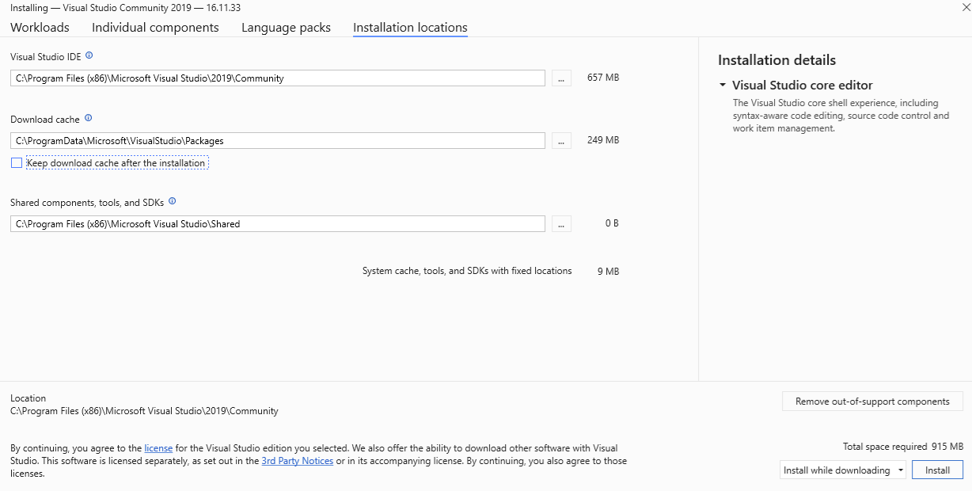Browse for the Shared components location
This screenshot has width=972, height=491.
pyautogui.click(x=561, y=223)
